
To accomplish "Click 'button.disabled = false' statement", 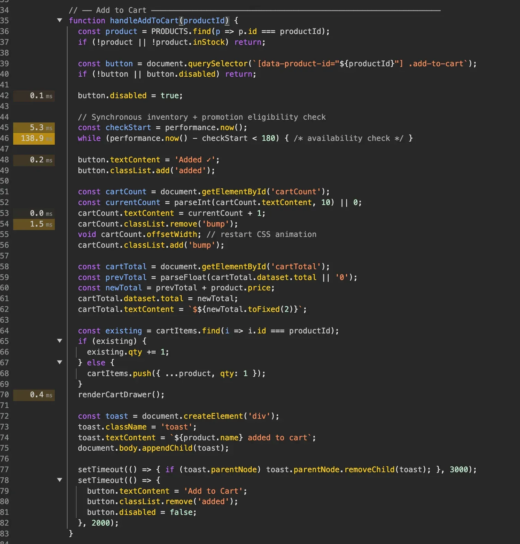I will coord(142,512).
